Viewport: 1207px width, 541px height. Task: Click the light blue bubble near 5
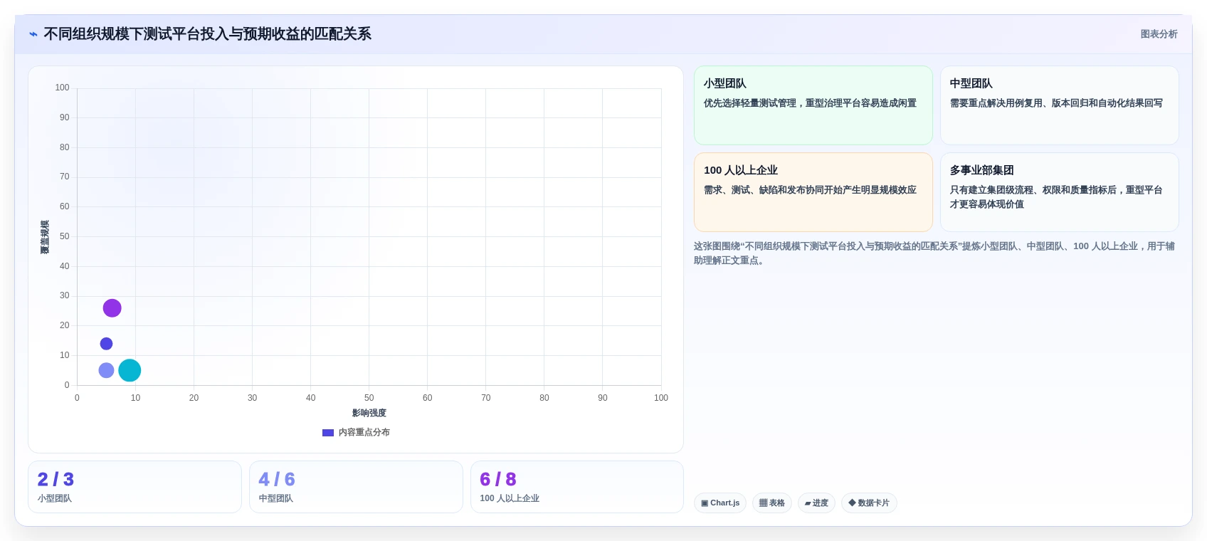pyautogui.click(x=106, y=370)
